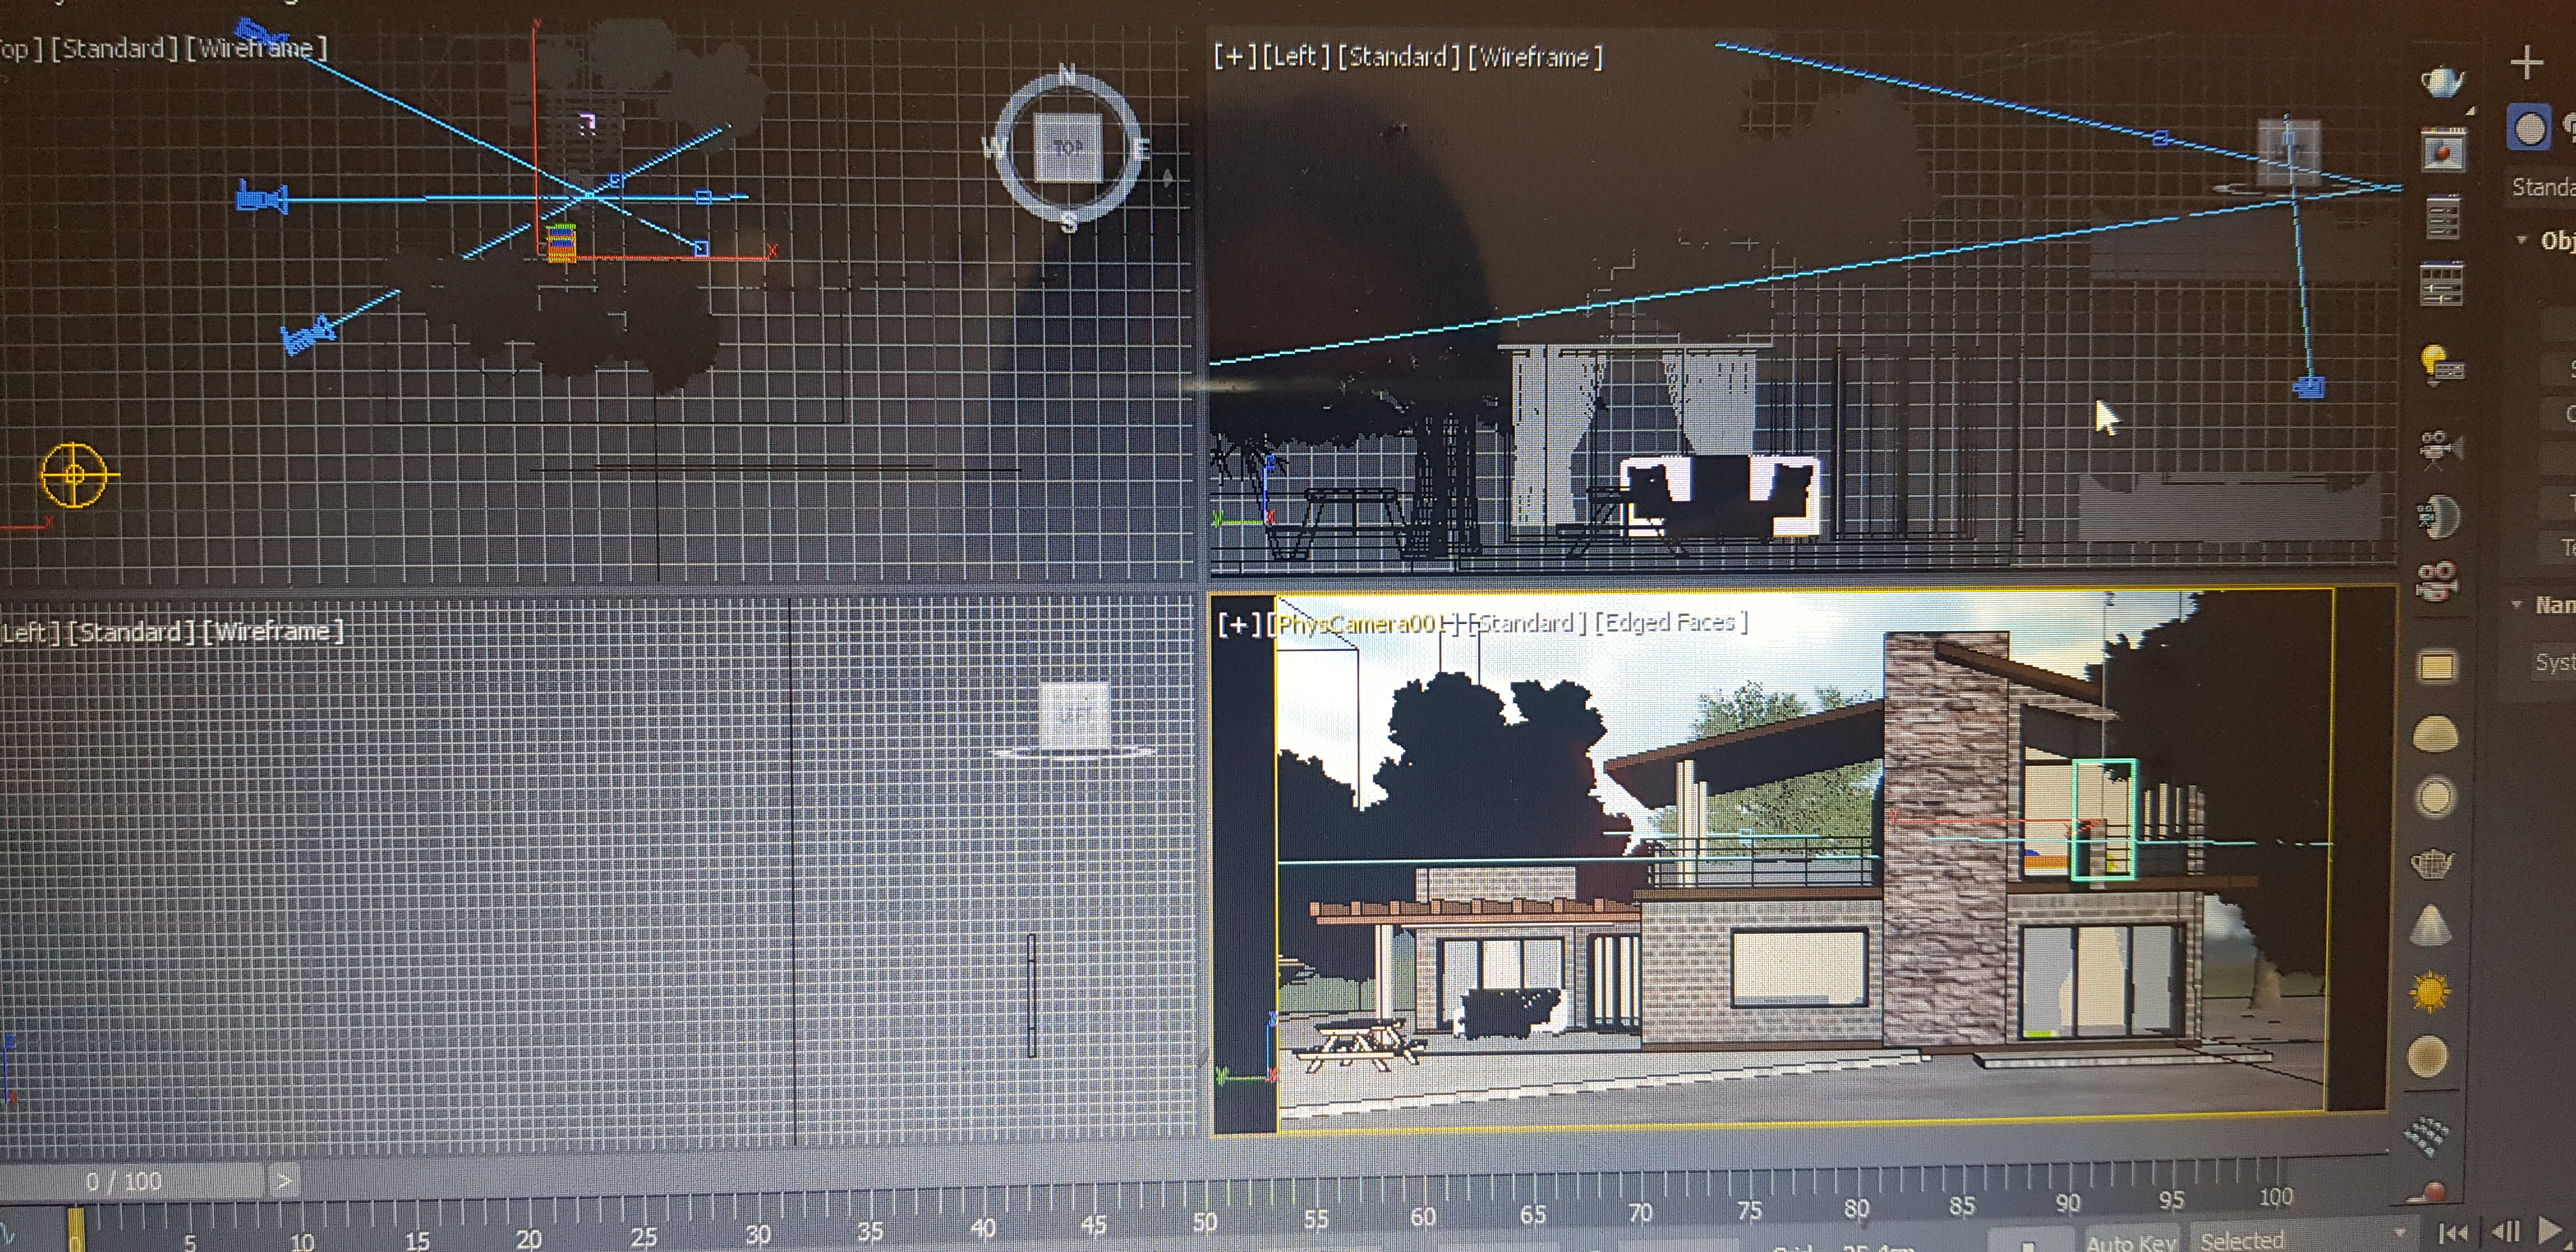2576x1252 pixels.
Task: Click the 0 / 100 time slider
Action: [x=125, y=1181]
